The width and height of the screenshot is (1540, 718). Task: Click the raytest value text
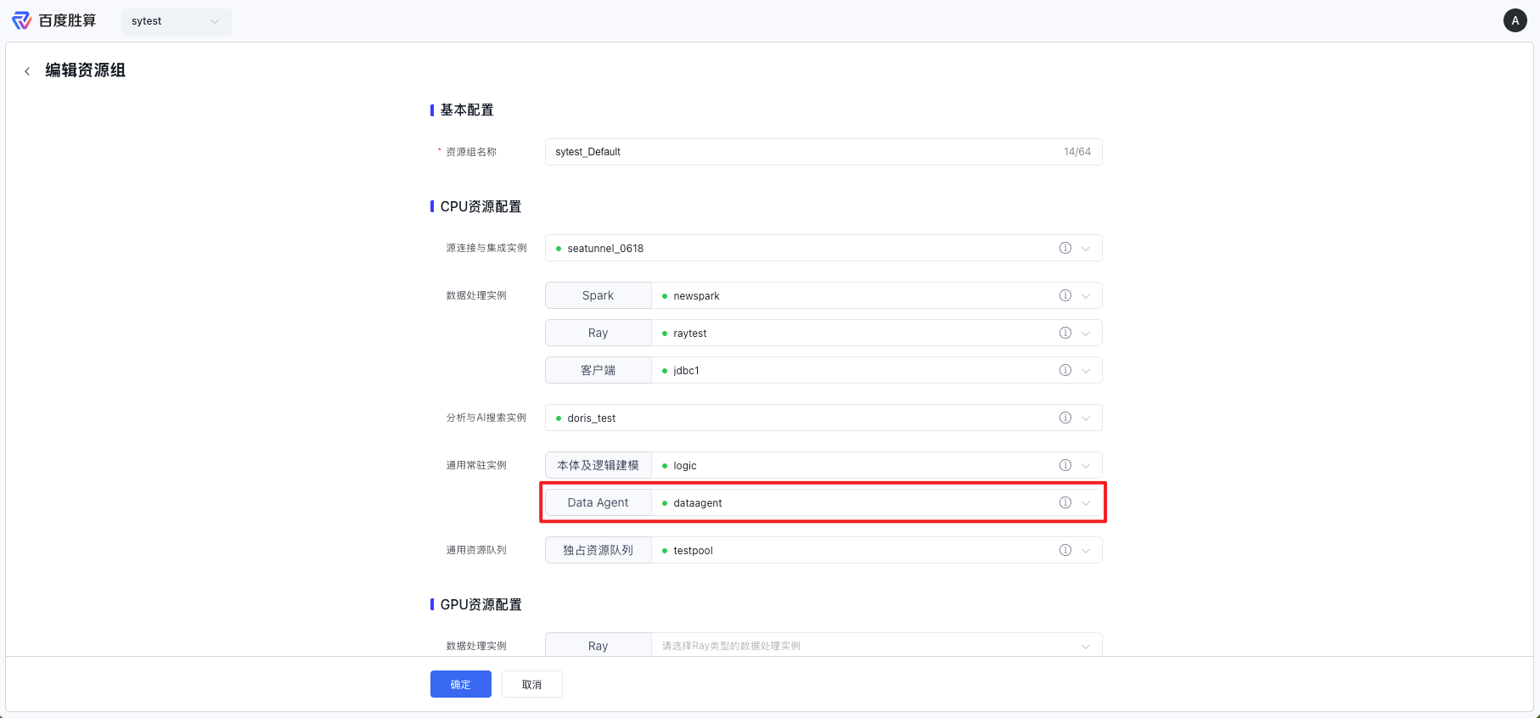pyautogui.click(x=690, y=334)
